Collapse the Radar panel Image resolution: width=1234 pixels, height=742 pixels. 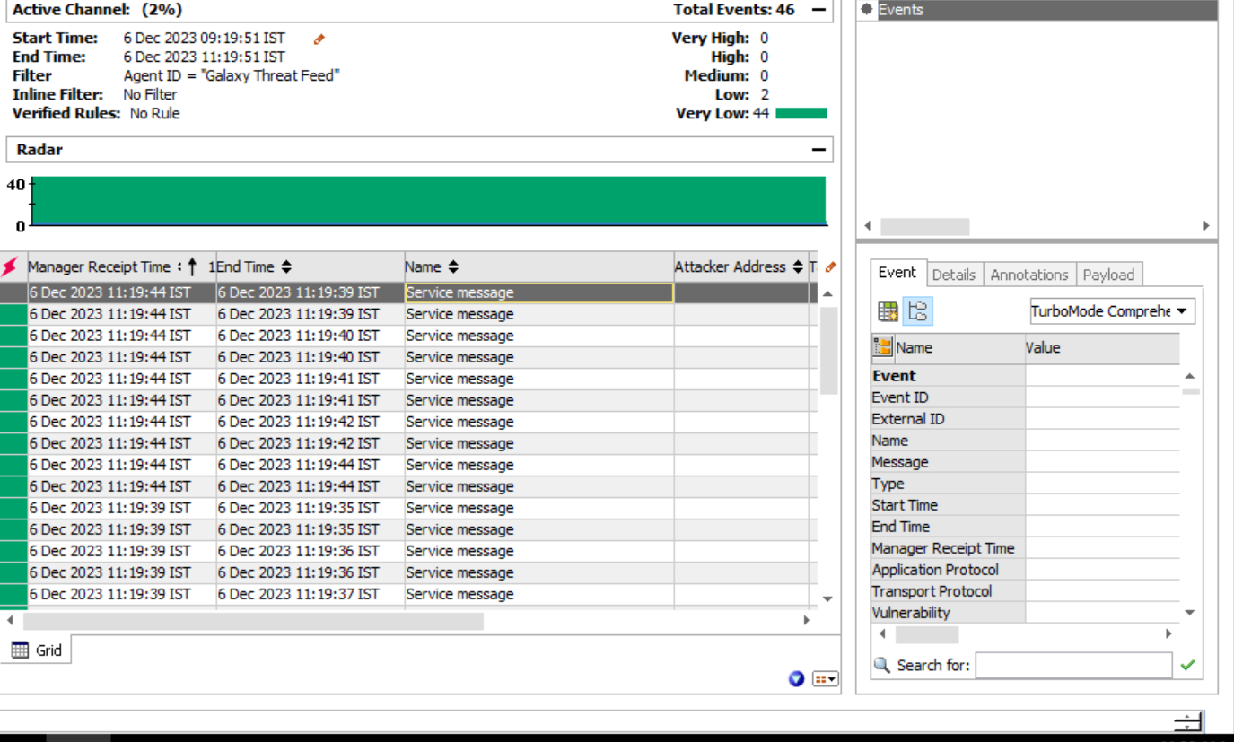tap(820, 149)
